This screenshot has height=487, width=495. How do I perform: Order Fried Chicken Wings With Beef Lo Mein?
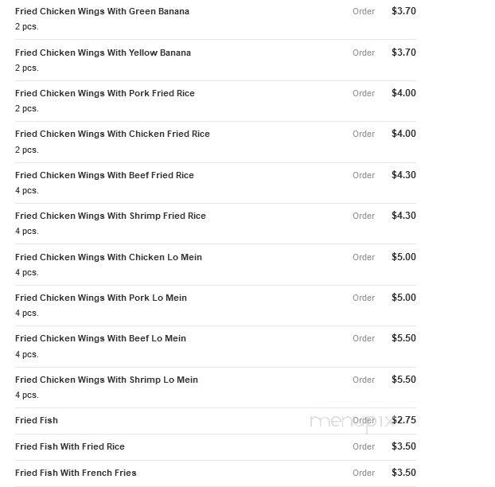[364, 338]
